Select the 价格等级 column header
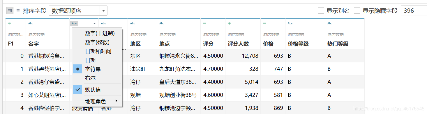 tap(298, 44)
